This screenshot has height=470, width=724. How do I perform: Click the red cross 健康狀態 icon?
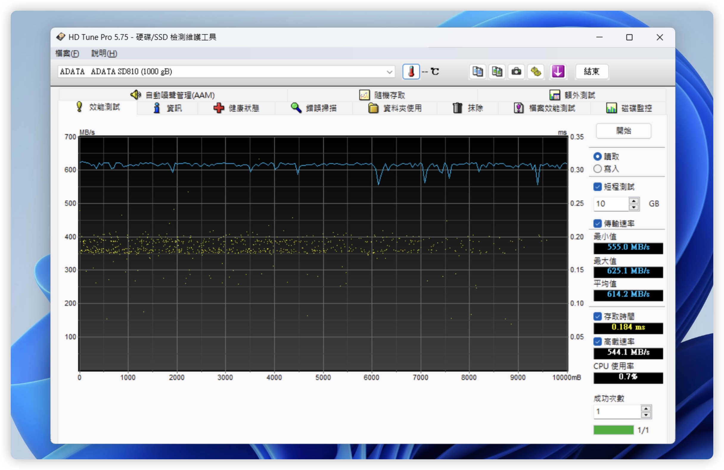click(219, 108)
